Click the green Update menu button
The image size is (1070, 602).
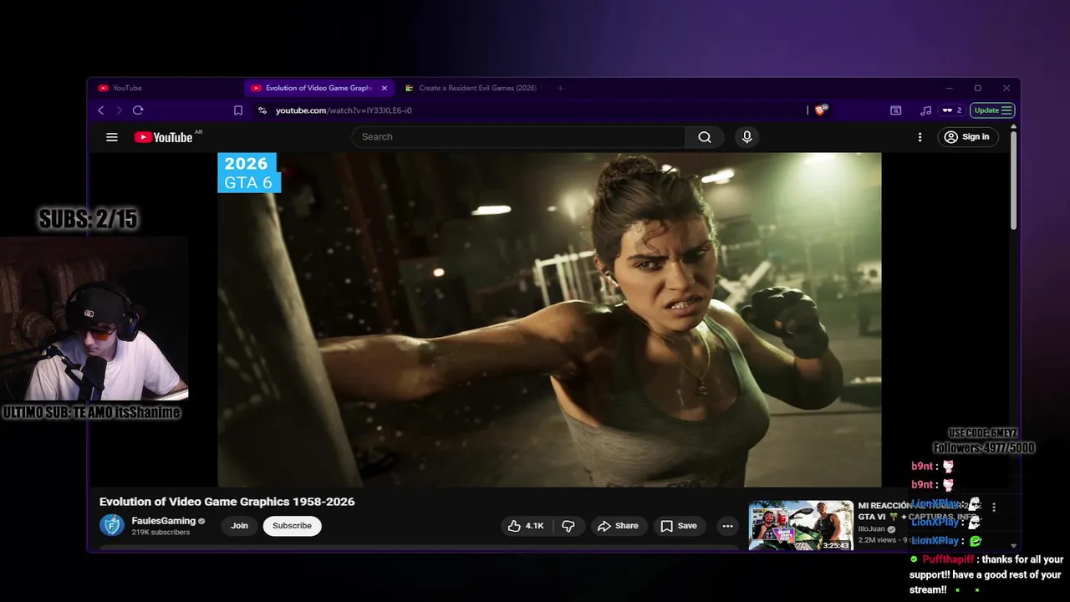[992, 110]
